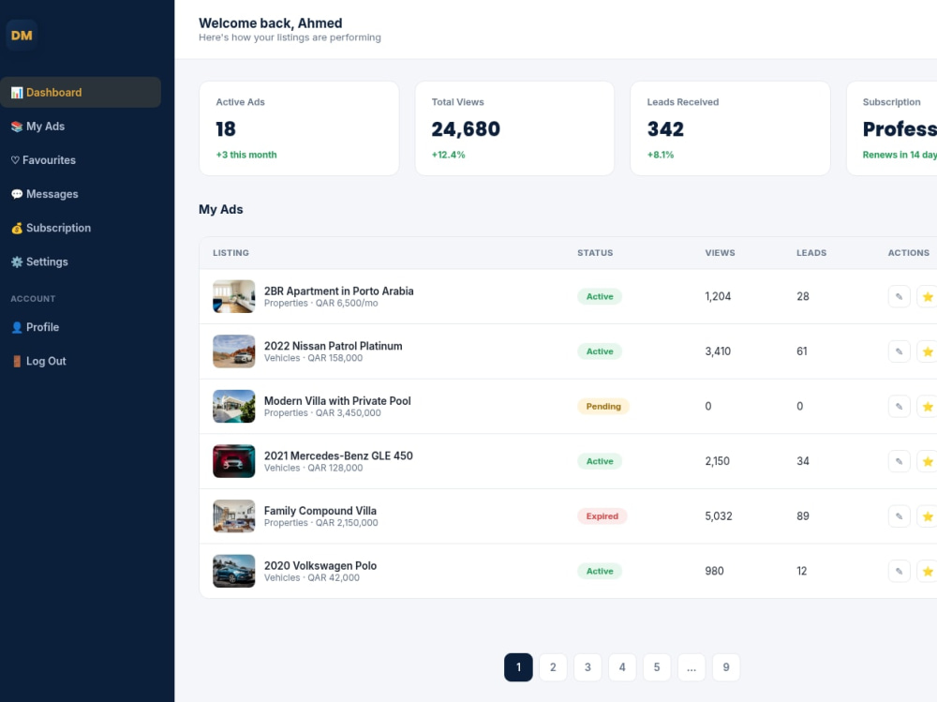
Task: Click the Log Out door icon
Action: click(17, 361)
